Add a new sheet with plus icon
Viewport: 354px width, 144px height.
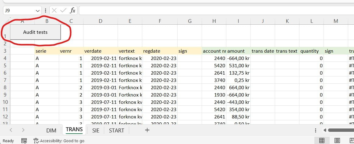147,130
